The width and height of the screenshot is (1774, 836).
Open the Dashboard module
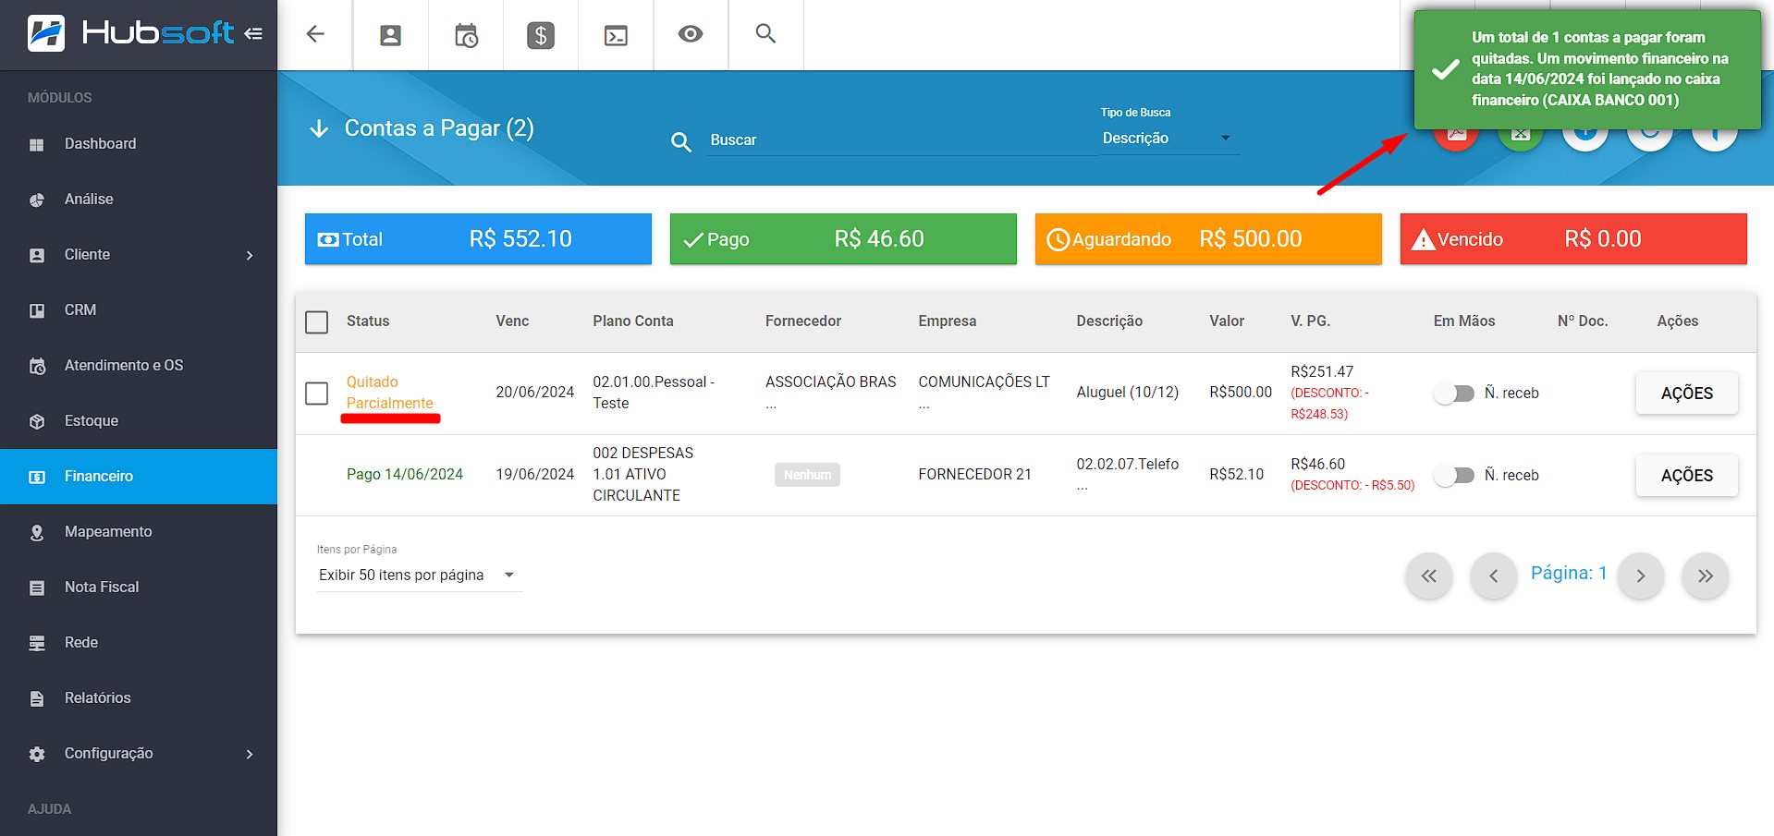click(139, 144)
